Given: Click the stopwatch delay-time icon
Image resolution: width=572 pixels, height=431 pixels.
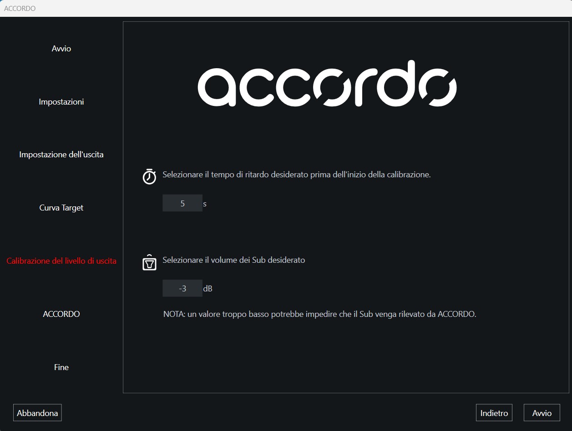Looking at the screenshot, I should (149, 176).
